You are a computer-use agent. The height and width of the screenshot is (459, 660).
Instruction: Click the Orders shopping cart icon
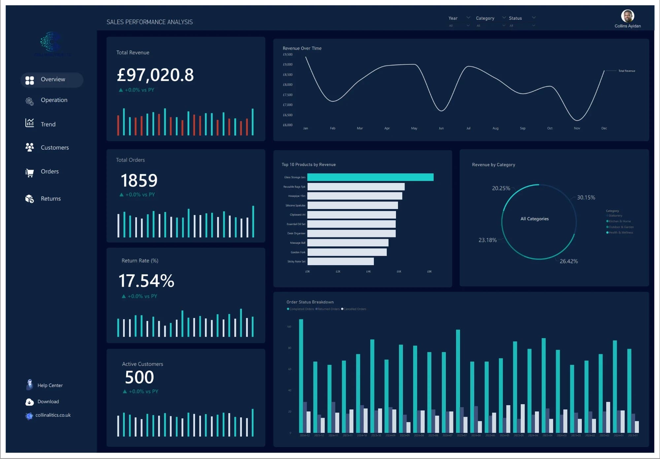30,173
